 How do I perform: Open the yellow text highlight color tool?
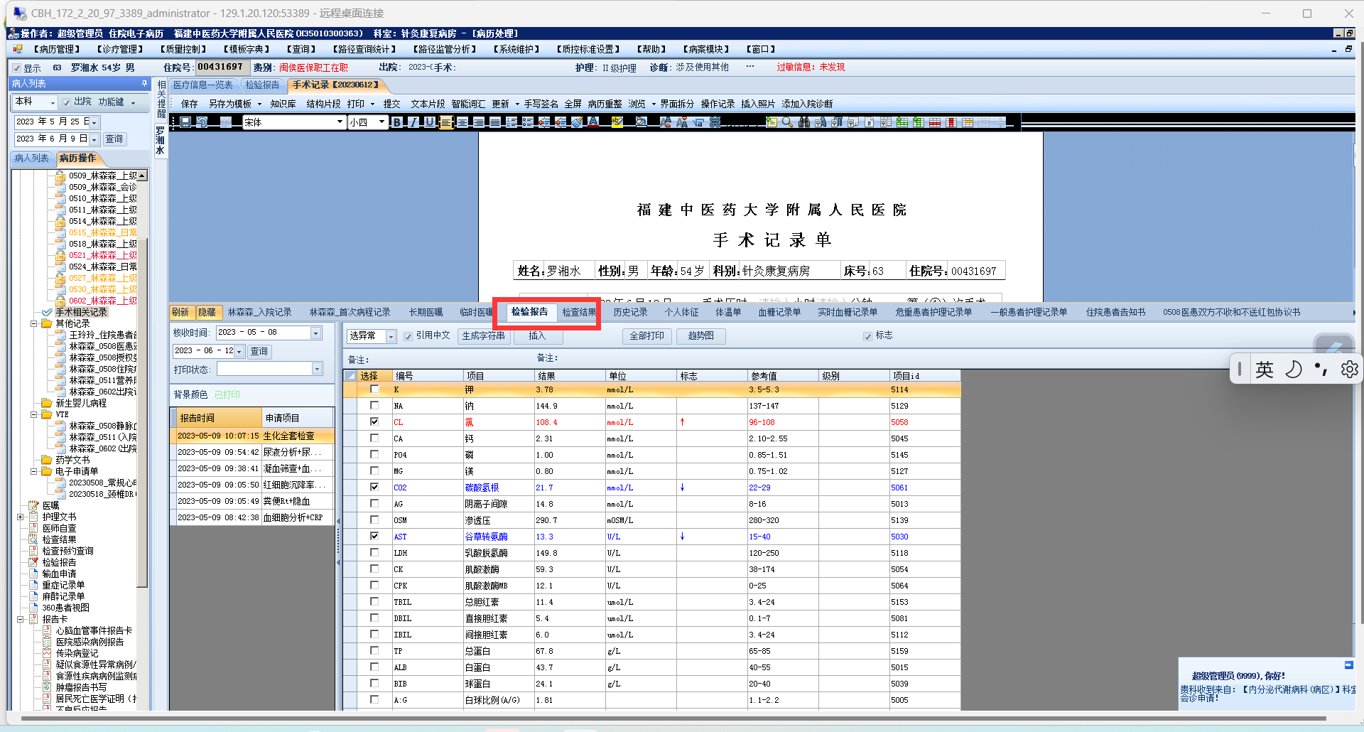[617, 122]
